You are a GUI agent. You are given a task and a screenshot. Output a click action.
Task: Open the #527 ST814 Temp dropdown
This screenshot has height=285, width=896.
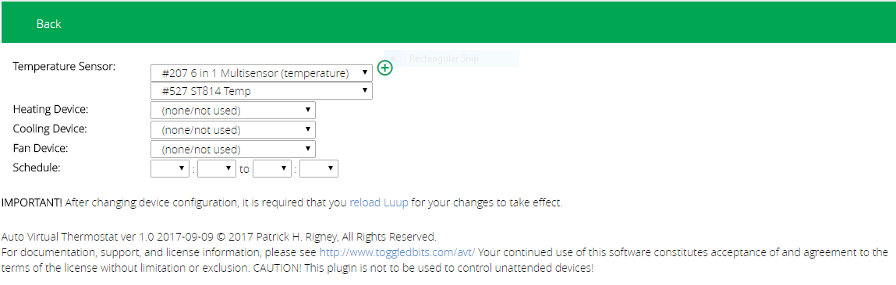pyautogui.click(x=262, y=91)
